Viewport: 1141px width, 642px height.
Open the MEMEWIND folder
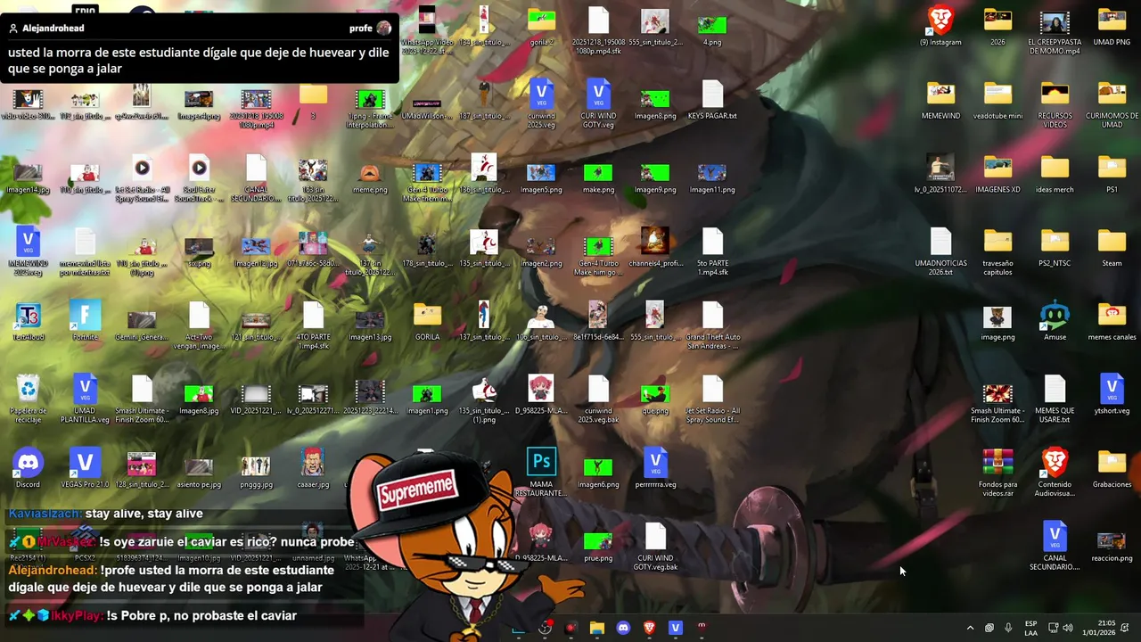click(x=940, y=101)
